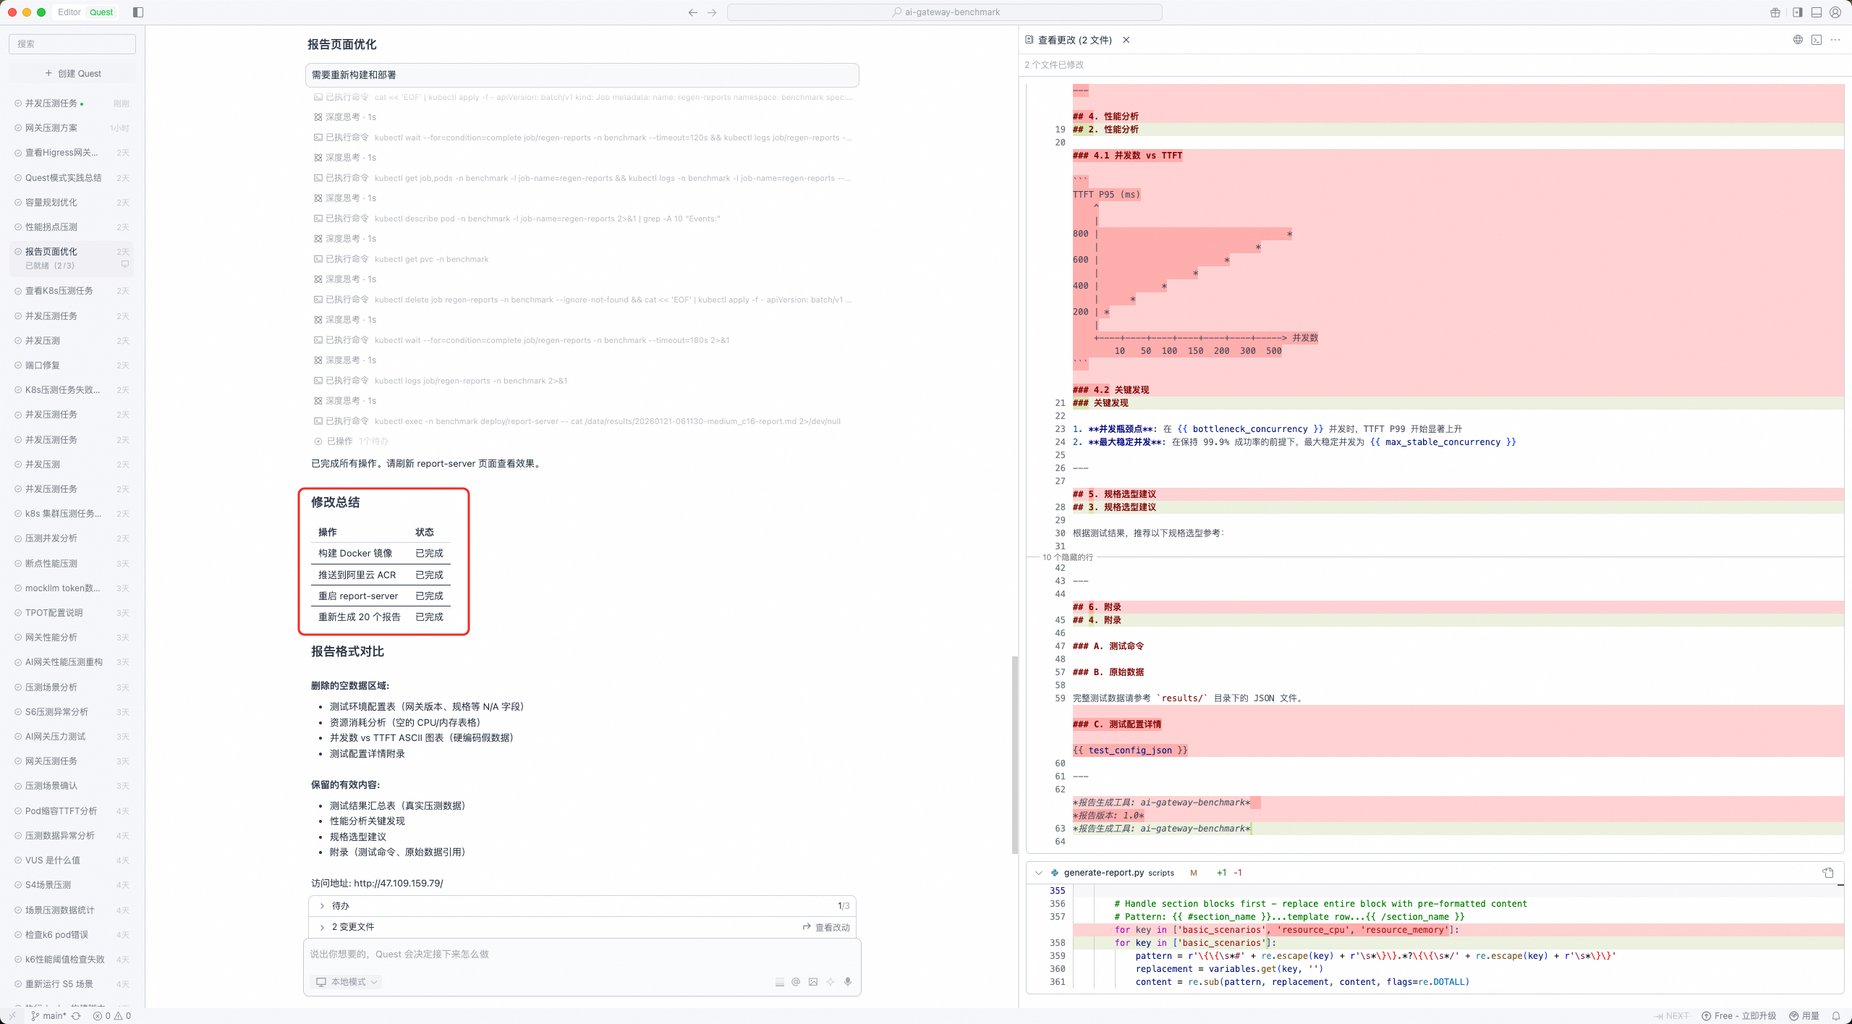1852x1024 pixels.
Task: Open the account profile icon
Action: point(1835,12)
